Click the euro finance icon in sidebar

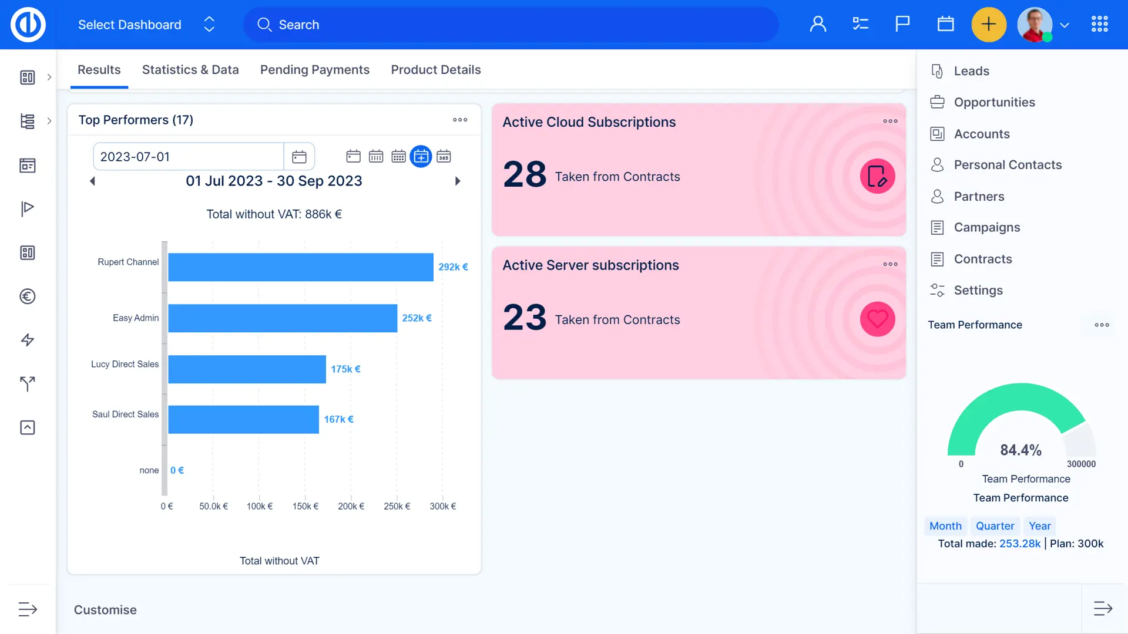point(28,296)
